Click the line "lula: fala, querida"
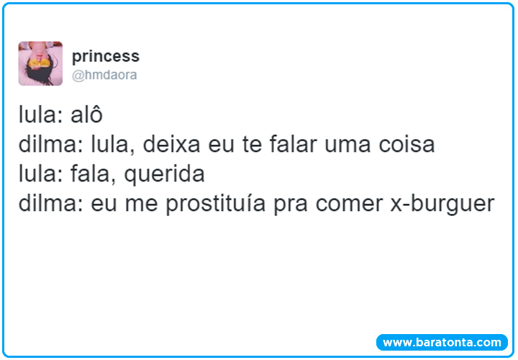518x360 pixels. (112, 175)
